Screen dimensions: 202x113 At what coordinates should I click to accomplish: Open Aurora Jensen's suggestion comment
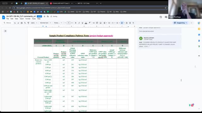(160, 42)
